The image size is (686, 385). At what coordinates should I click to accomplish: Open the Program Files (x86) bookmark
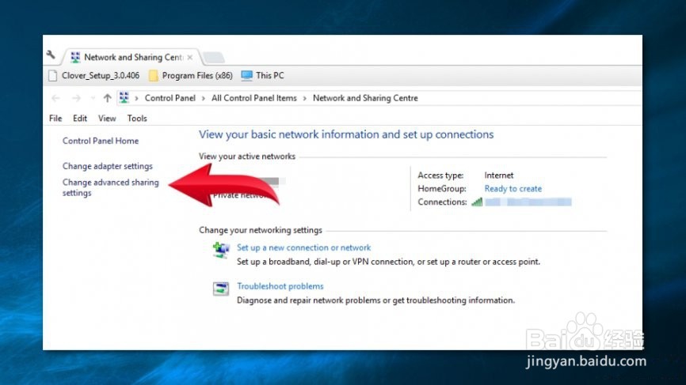click(191, 76)
